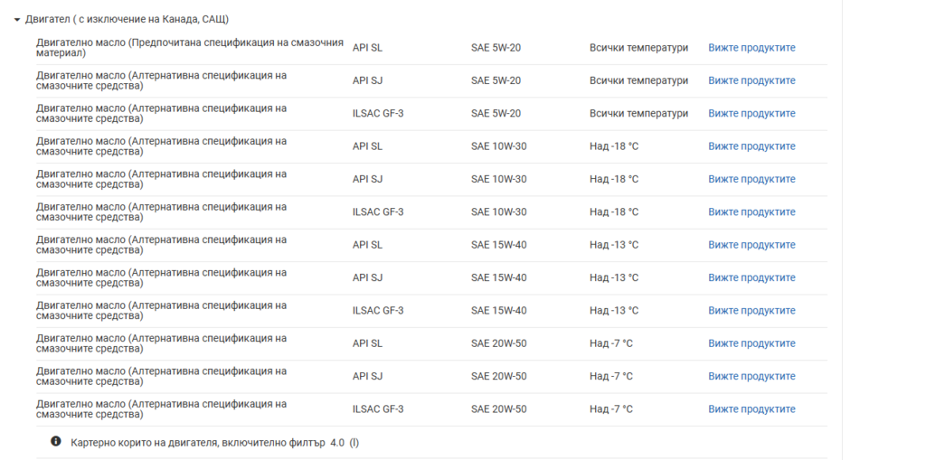
Task: Click the Двигател section heading text
Action: point(127,20)
